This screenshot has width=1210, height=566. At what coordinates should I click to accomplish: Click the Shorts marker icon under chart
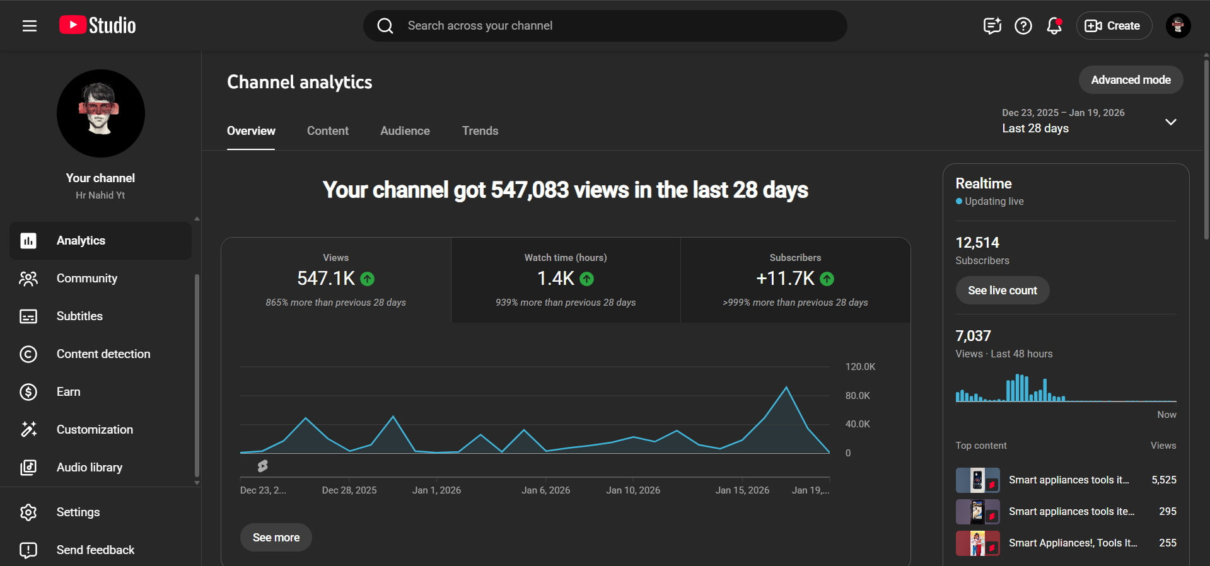click(263, 466)
